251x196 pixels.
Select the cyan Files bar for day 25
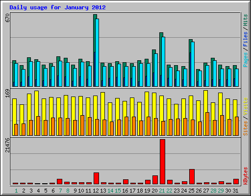click(x=193, y=64)
